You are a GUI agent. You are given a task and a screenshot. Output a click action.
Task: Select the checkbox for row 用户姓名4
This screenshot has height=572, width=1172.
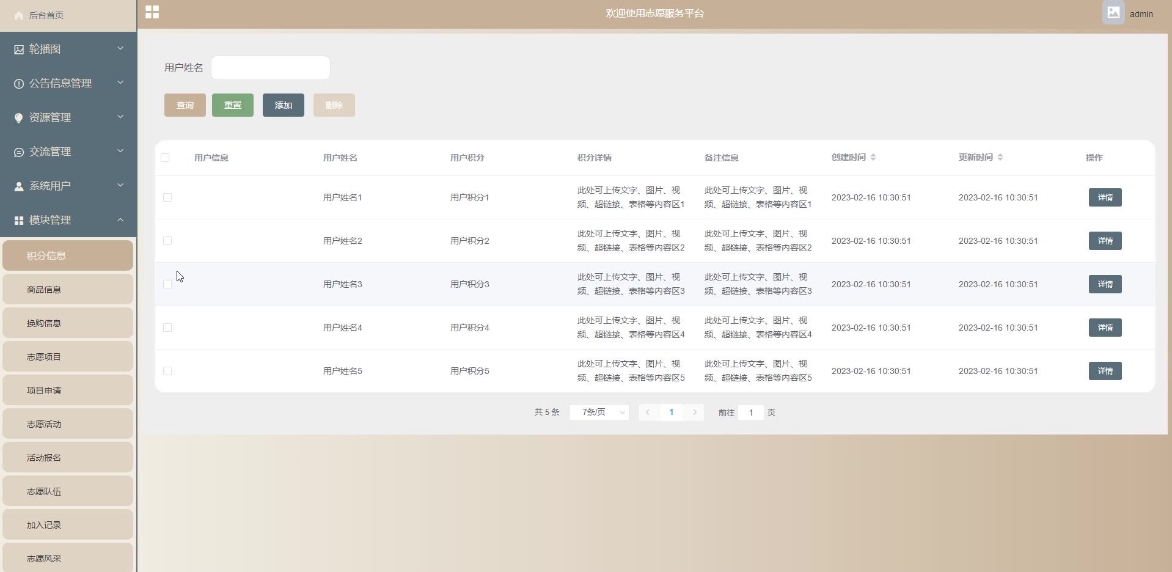click(x=167, y=328)
